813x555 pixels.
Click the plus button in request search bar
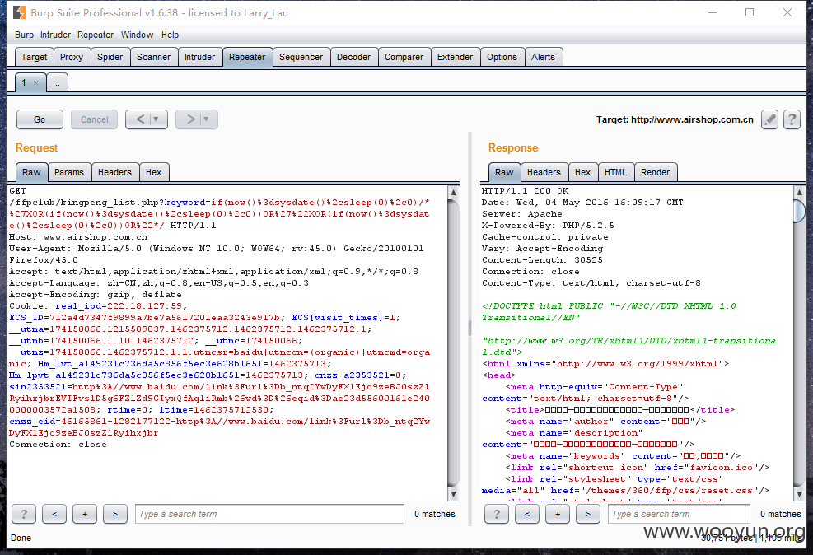click(x=85, y=514)
